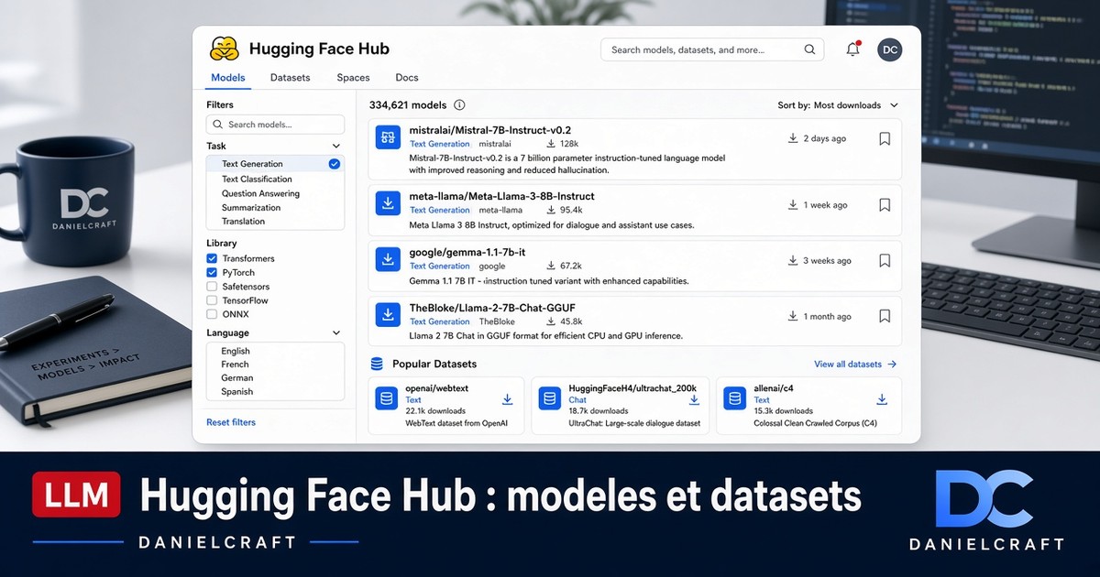Click the Popular Datasets stack icon
The height and width of the screenshot is (577, 1100).
pyautogui.click(x=376, y=364)
